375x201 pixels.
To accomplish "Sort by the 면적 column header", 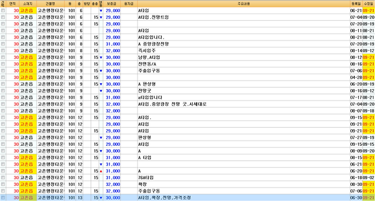I will coord(12,4).
